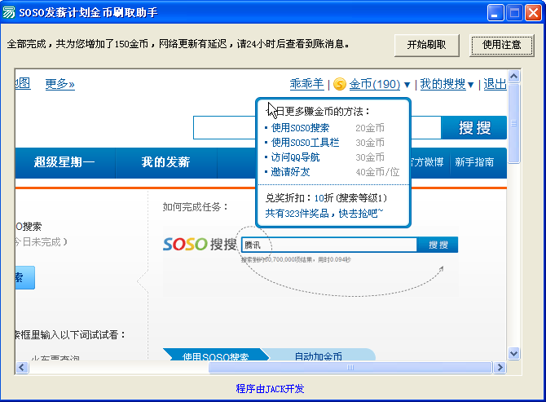Expand the 金币 dropdown arrow

[407, 85]
